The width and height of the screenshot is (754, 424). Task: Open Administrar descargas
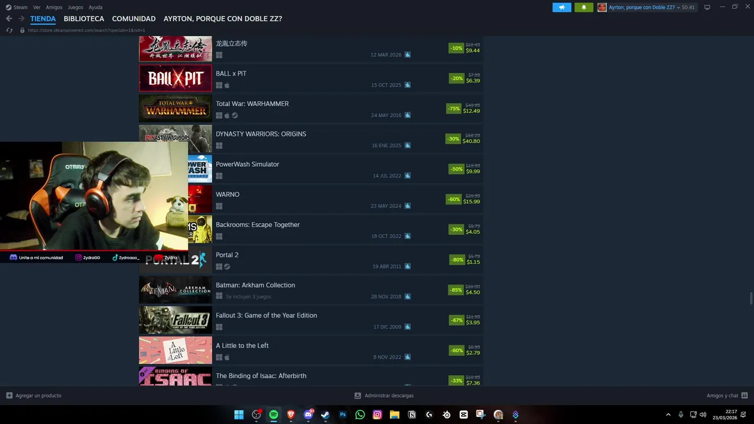click(x=389, y=396)
